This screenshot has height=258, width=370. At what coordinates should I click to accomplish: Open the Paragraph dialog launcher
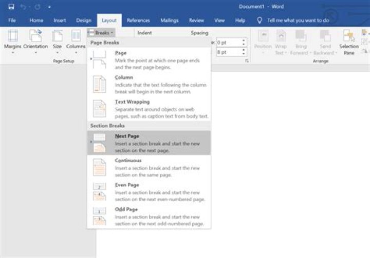point(247,61)
